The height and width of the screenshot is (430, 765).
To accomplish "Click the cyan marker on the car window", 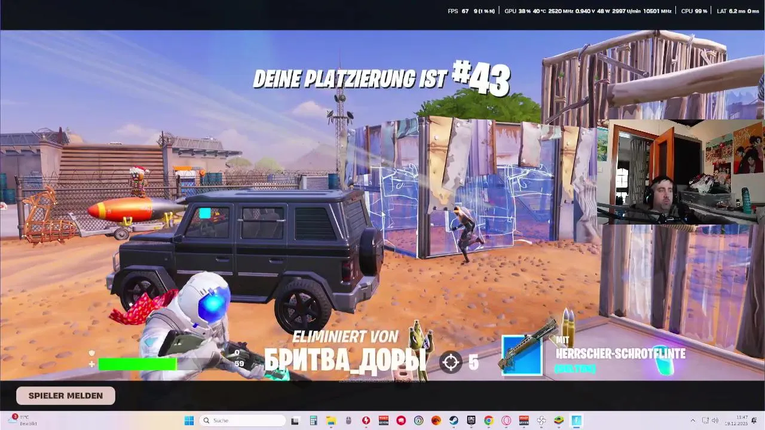I will click(205, 213).
